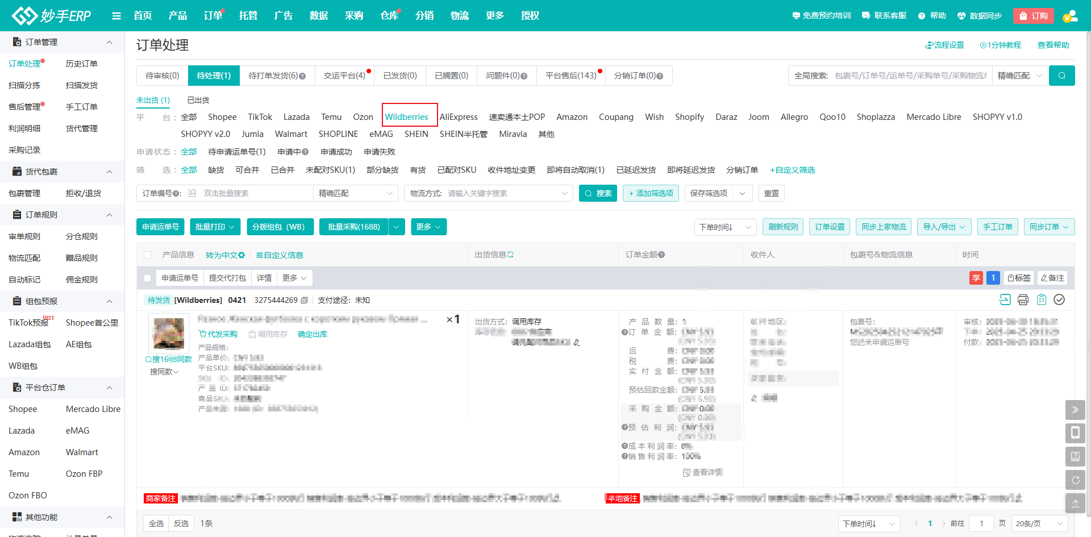The width and height of the screenshot is (1091, 537).
Task: Click the checkmark circle icon on order
Action: coord(1059,299)
